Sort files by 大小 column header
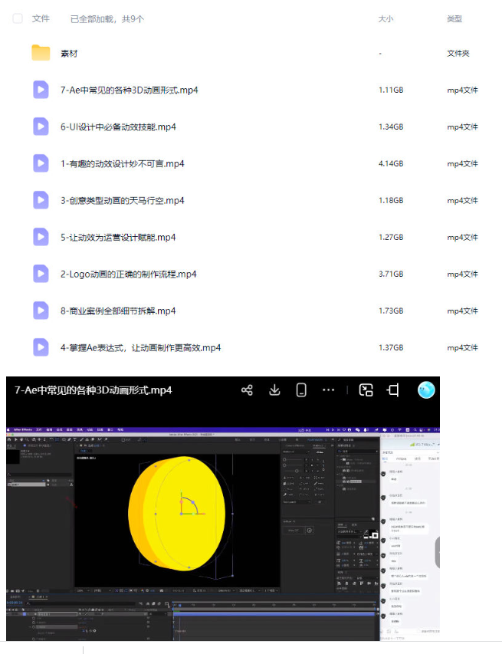Viewport: 502px width, 654px height. pos(386,18)
